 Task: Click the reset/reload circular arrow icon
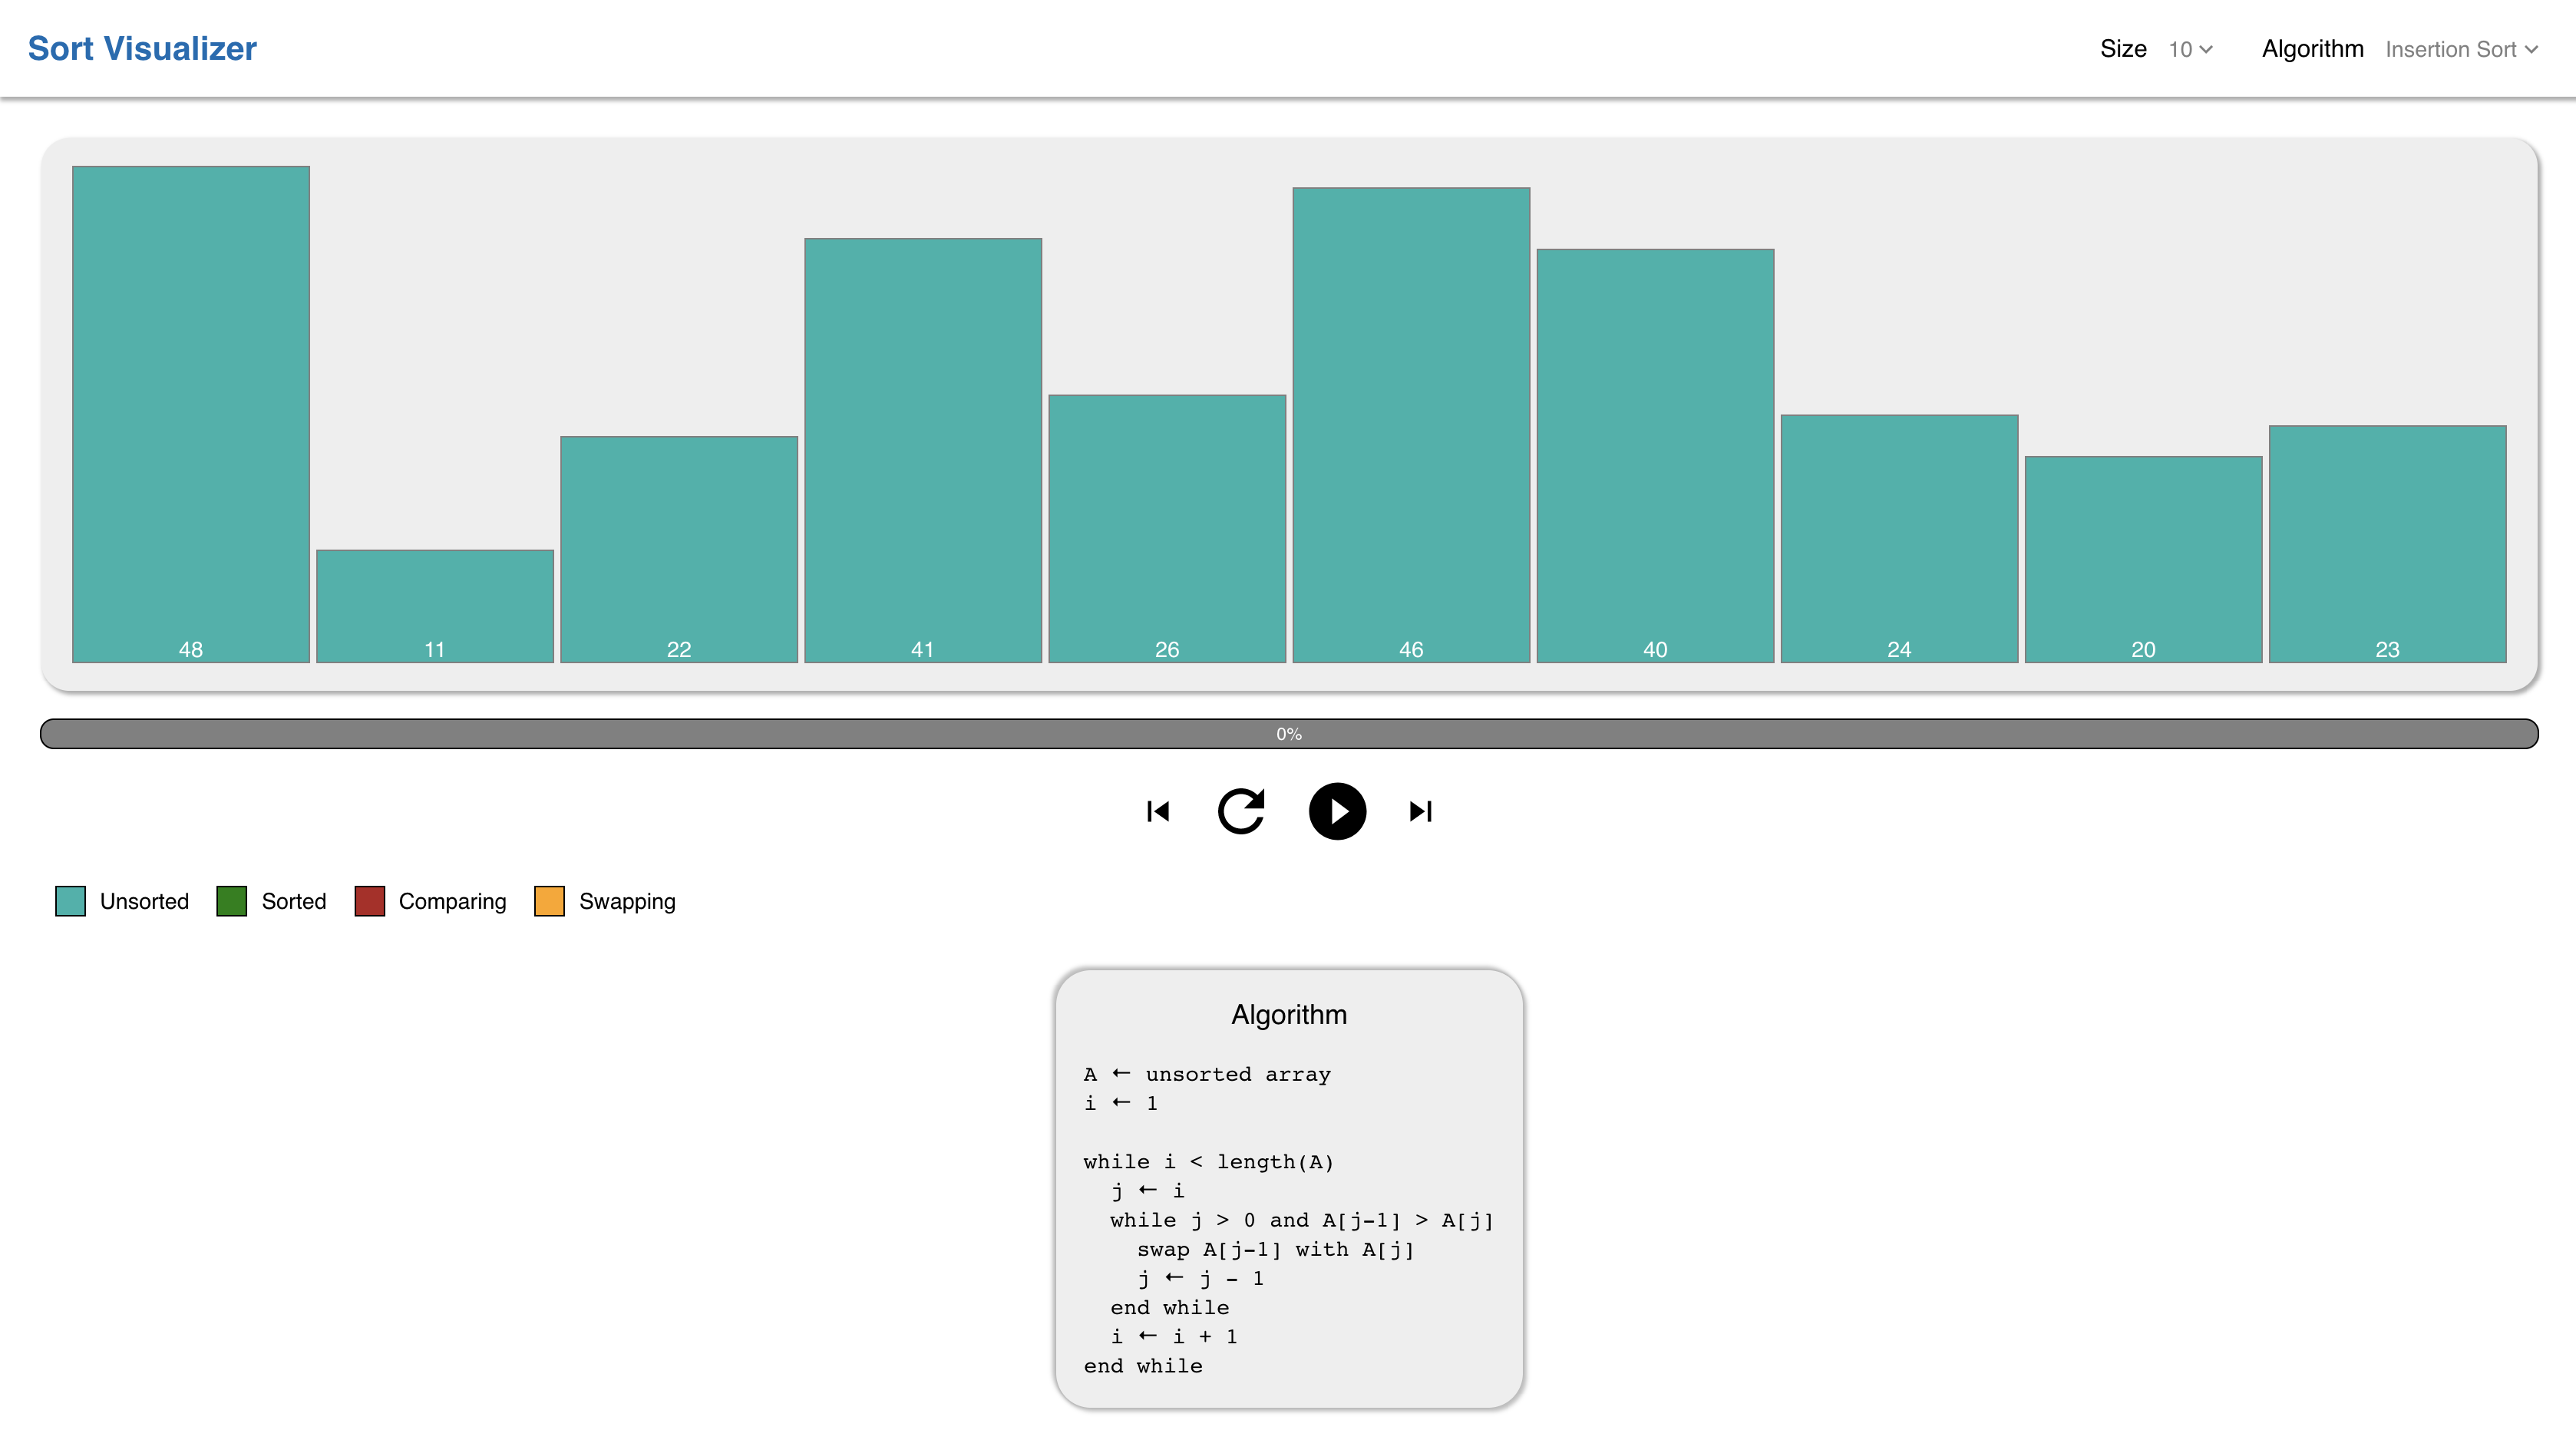pos(1241,811)
